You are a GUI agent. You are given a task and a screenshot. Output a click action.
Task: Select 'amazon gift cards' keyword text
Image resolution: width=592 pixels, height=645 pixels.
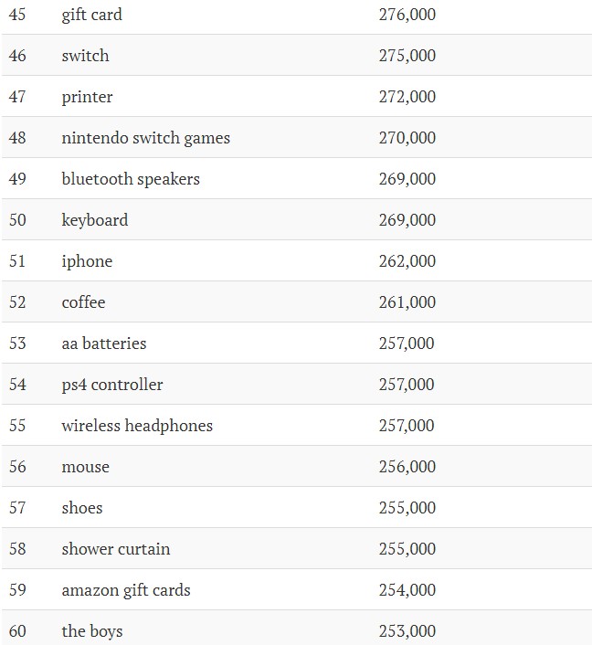(x=126, y=590)
